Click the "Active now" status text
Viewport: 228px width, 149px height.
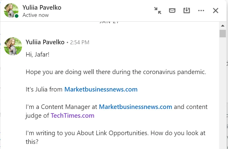coord(36,15)
